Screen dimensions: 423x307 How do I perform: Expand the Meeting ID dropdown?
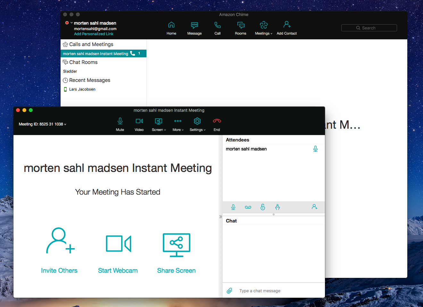pyautogui.click(x=43, y=124)
